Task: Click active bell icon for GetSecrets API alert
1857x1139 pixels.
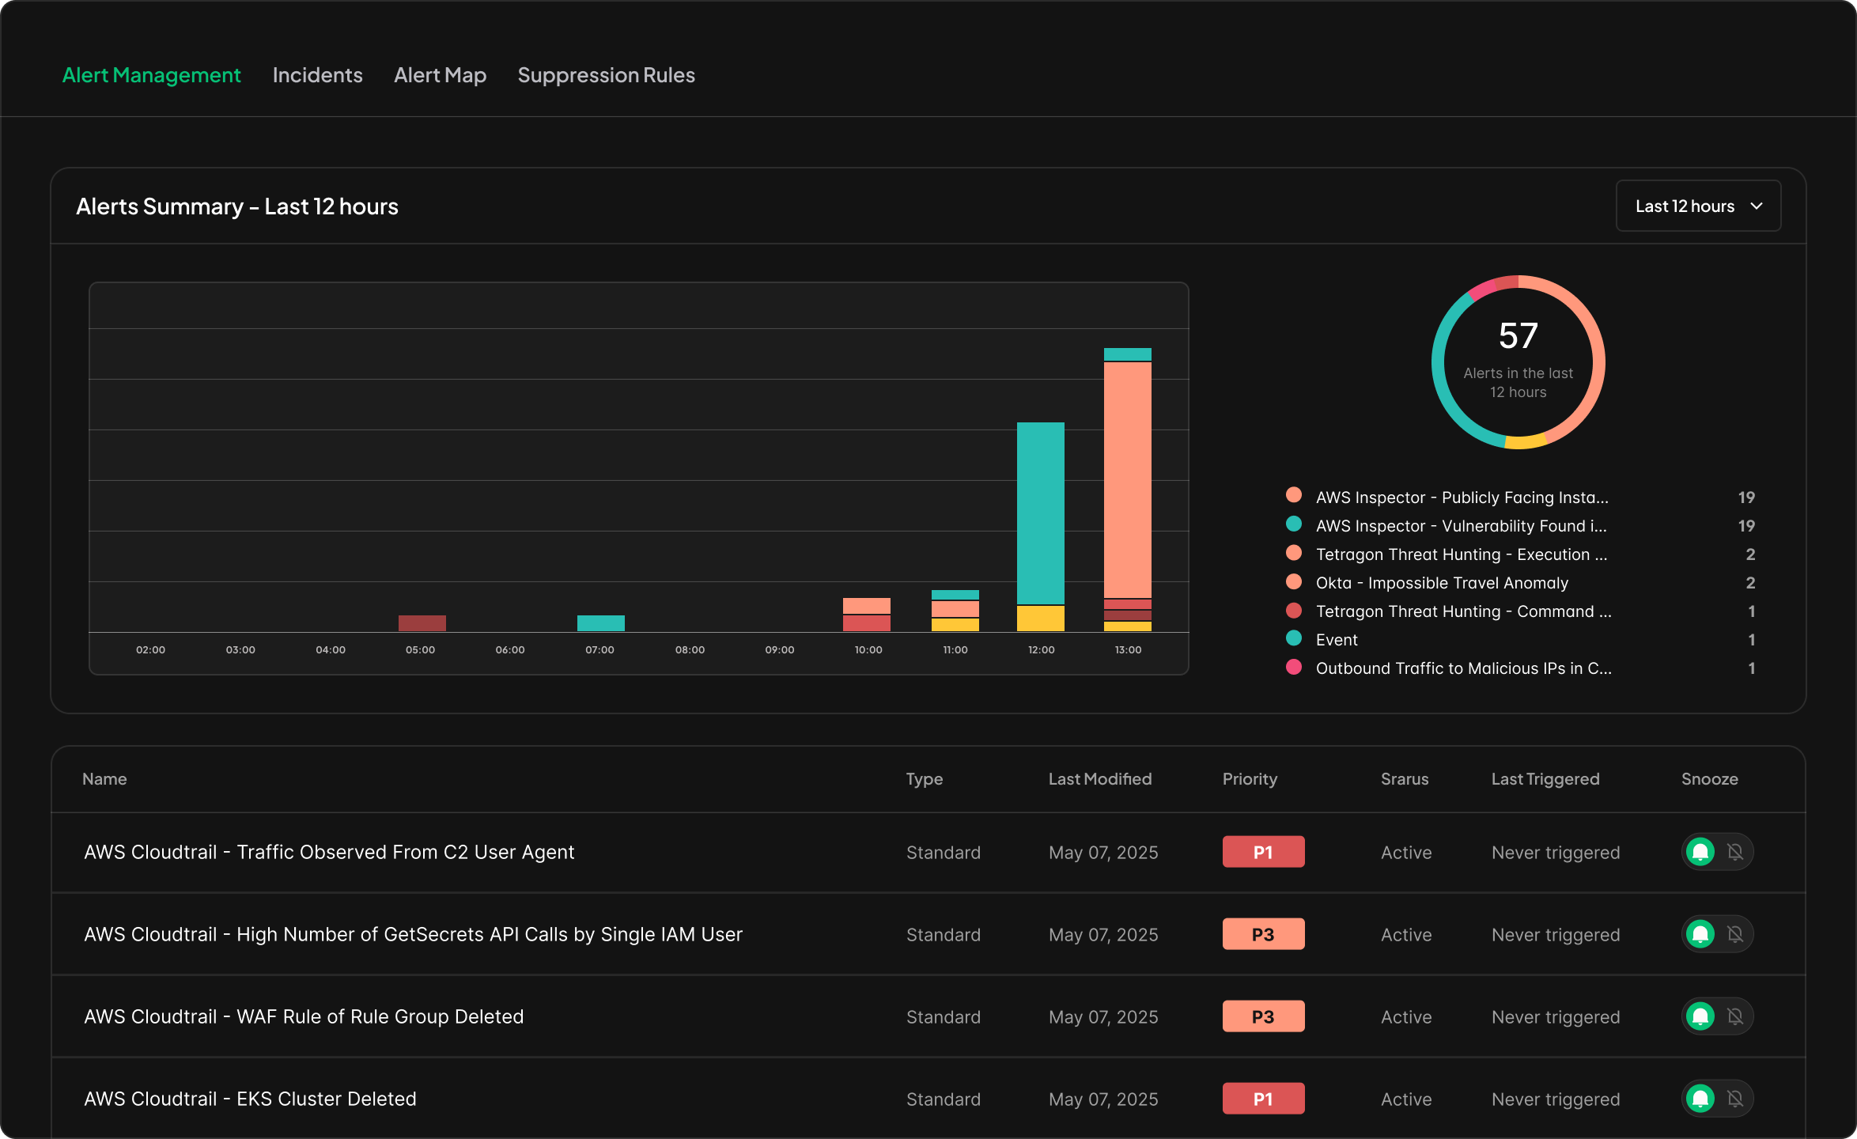Action: [1700, 934]
